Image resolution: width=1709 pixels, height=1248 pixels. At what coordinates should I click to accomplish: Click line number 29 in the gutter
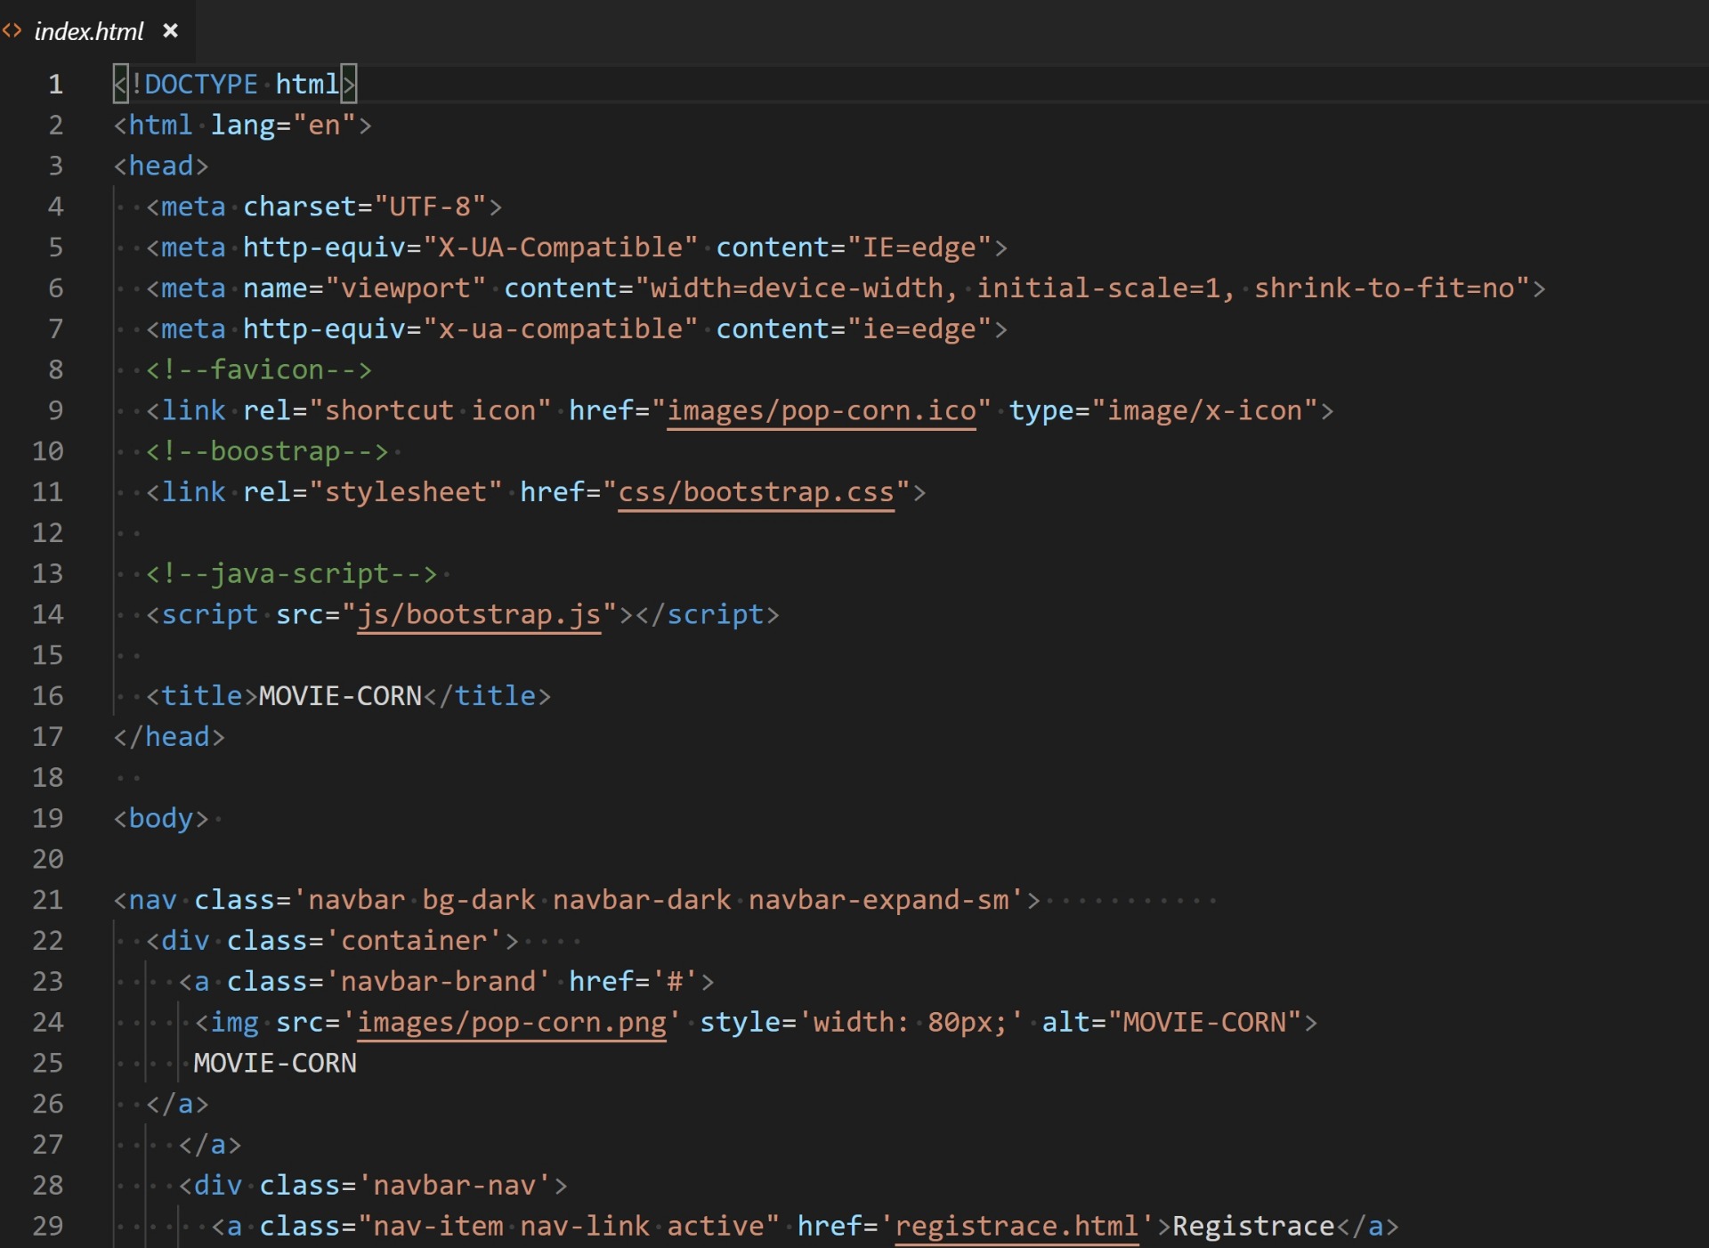(x=48, y=1227)
